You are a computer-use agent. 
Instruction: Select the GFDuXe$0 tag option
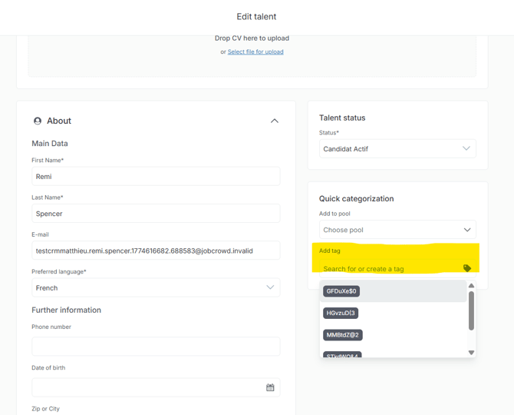pos(342,291)
